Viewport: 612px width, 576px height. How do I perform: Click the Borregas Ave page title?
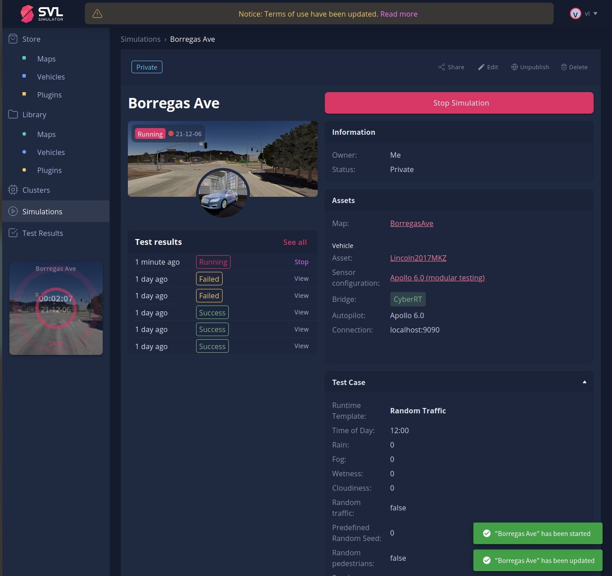(174, 103)
